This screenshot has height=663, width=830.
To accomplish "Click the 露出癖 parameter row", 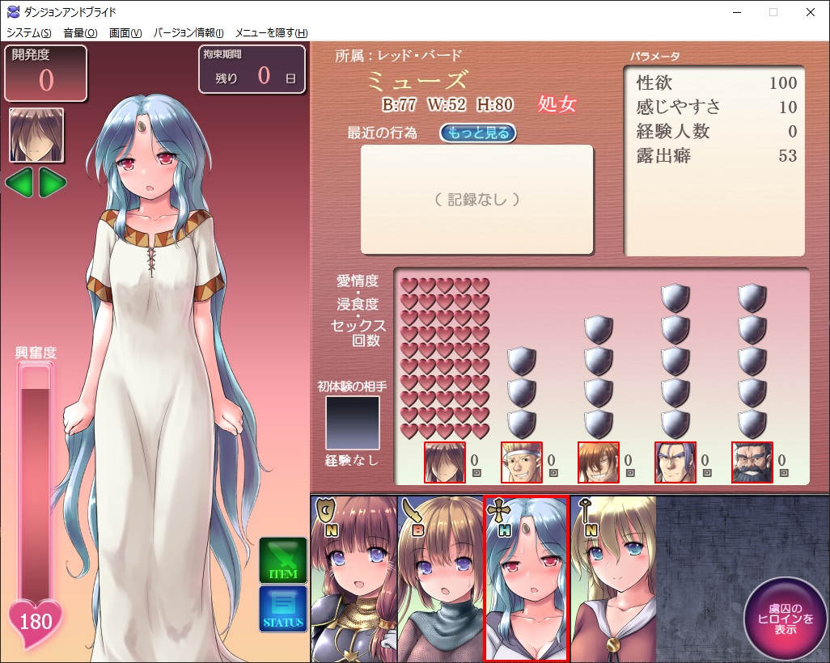I will [x=716, y=156].
